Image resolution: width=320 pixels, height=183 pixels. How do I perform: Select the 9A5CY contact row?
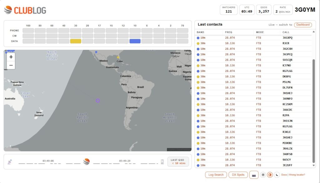tap(253, 160)
